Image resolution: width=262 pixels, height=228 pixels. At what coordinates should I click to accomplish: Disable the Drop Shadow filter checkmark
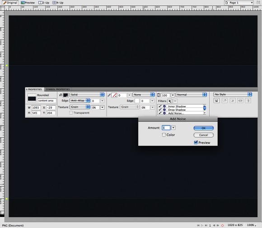coord(160,110)
